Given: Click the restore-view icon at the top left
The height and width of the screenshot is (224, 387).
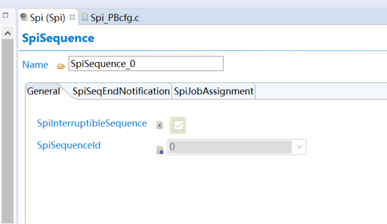Looking at the screenshot, I should tap(5, 15).
